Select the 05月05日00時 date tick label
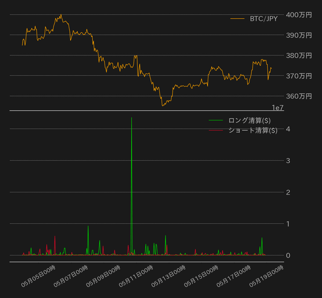The height and width of the screenshot is (298, 322). tap(38, 276)
